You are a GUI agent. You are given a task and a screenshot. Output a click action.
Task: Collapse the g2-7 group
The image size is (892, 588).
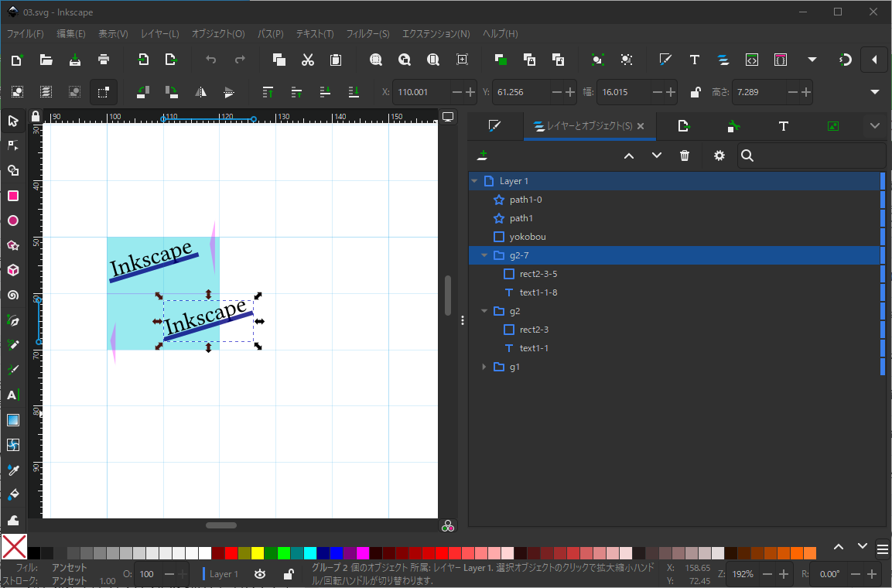tap(484, 255)
